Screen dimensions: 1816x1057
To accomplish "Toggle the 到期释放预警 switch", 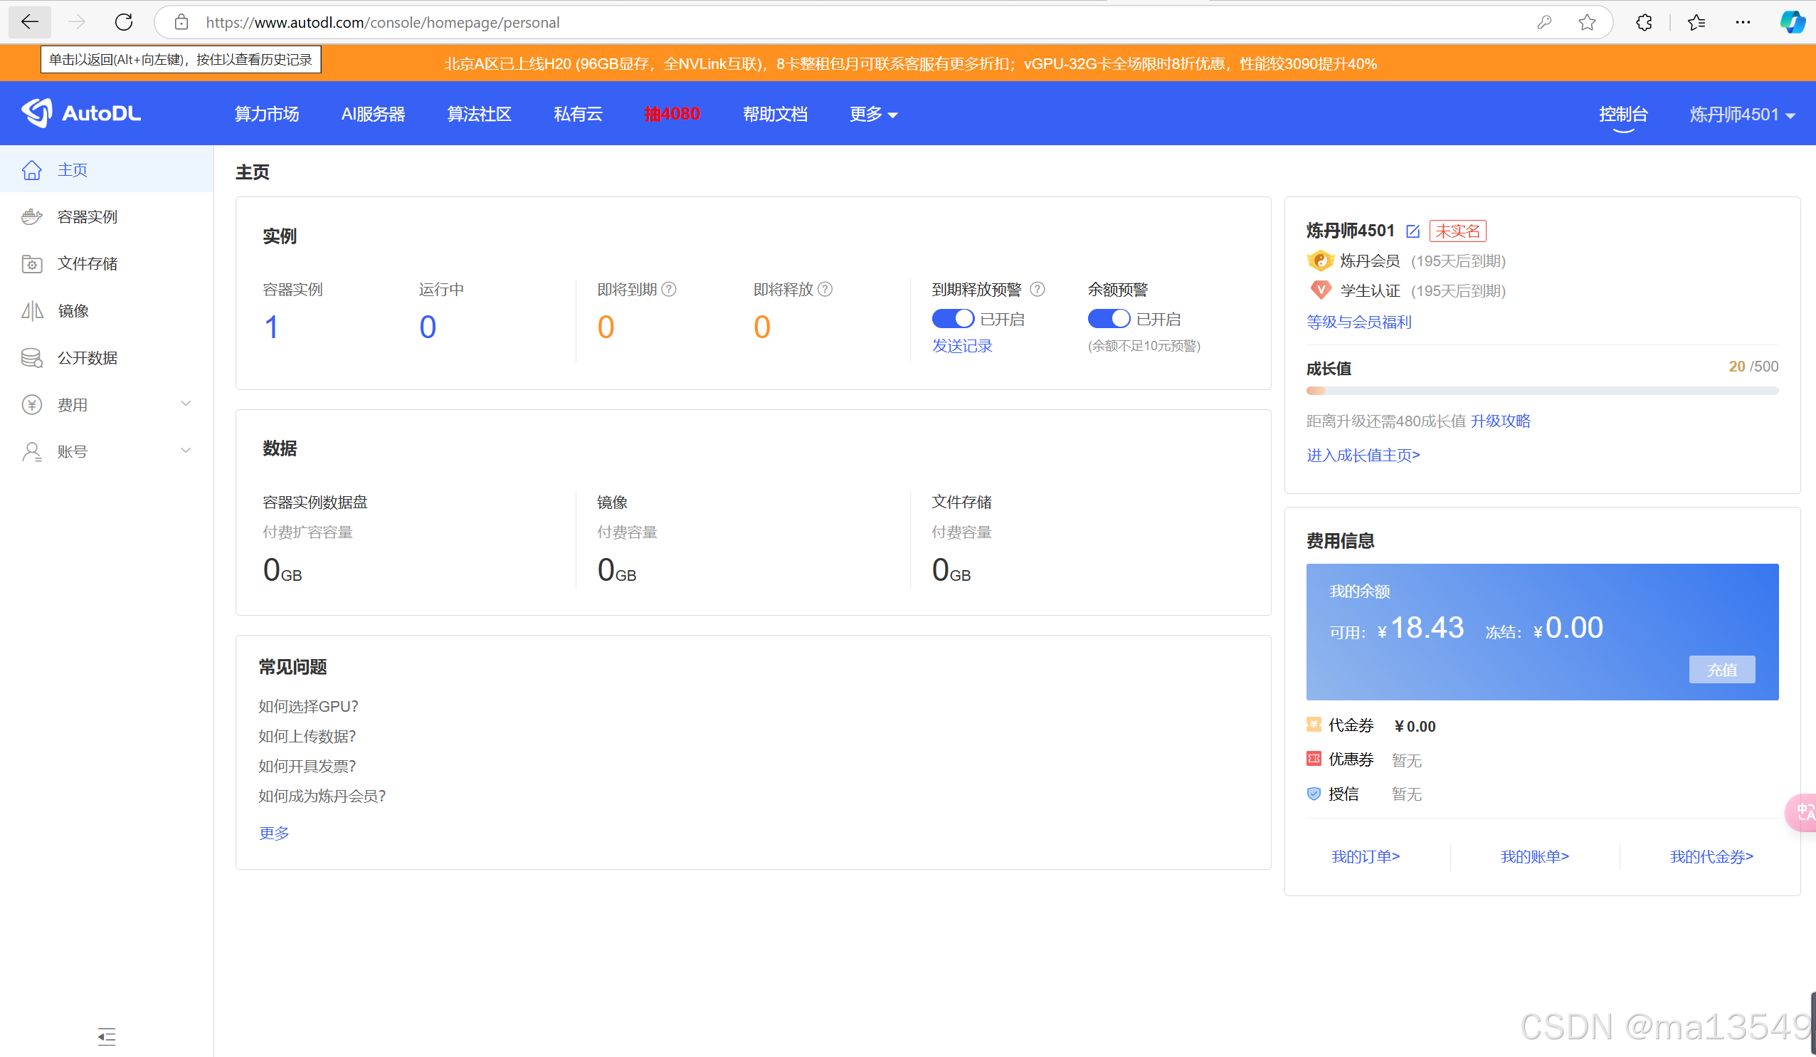I will (952, 319).
